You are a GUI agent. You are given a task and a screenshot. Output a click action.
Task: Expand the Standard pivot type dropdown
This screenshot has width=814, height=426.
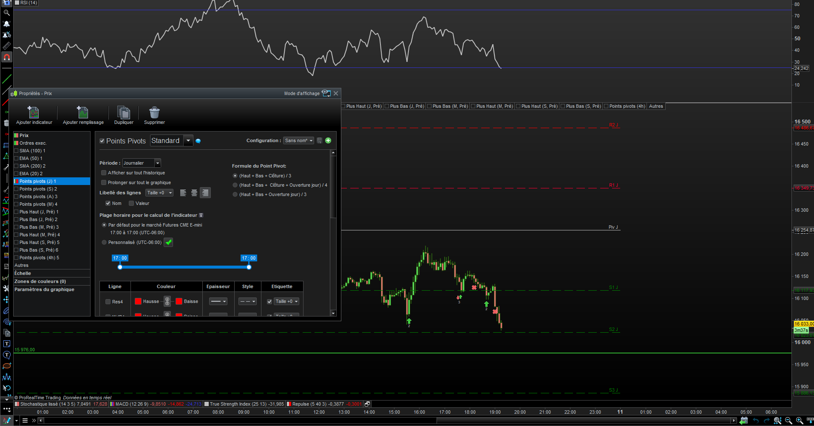coord(188,141)
